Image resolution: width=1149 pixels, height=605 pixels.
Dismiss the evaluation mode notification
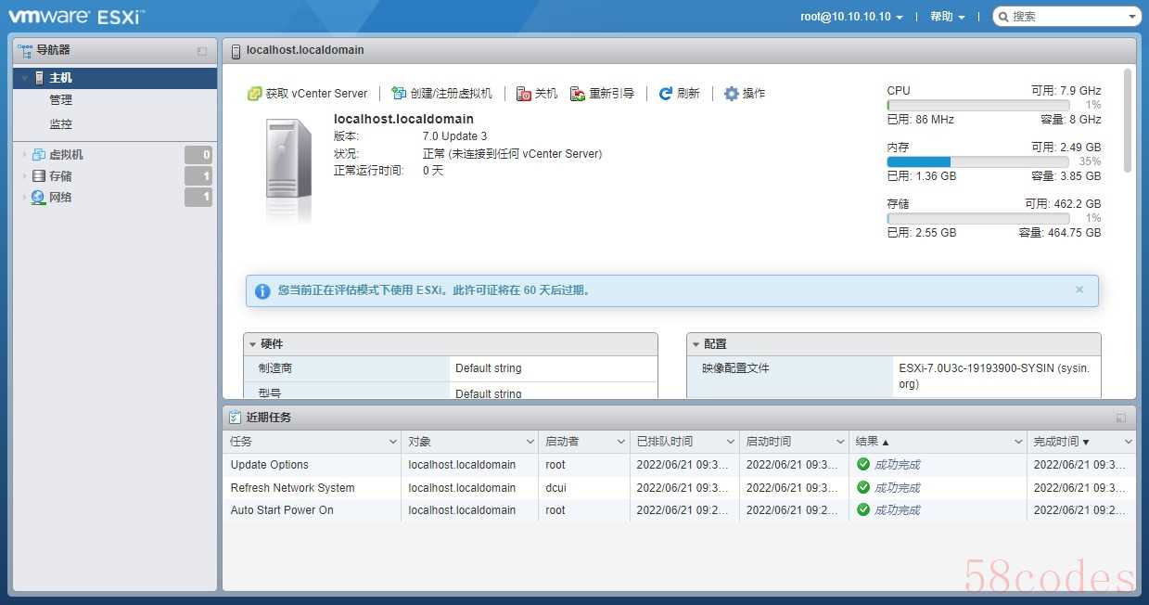pos(1079,290)
